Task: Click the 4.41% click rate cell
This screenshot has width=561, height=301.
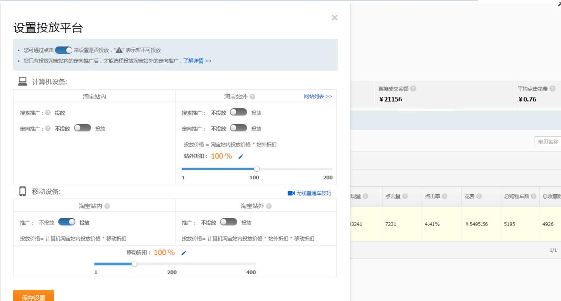Action: 432,224
